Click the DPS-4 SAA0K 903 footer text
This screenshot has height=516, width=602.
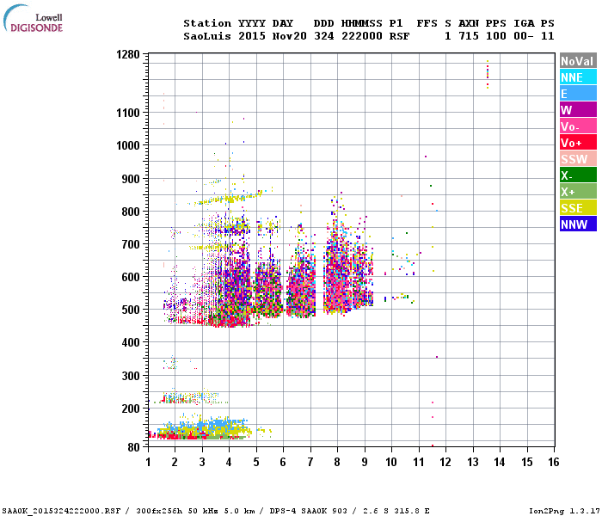308,511
